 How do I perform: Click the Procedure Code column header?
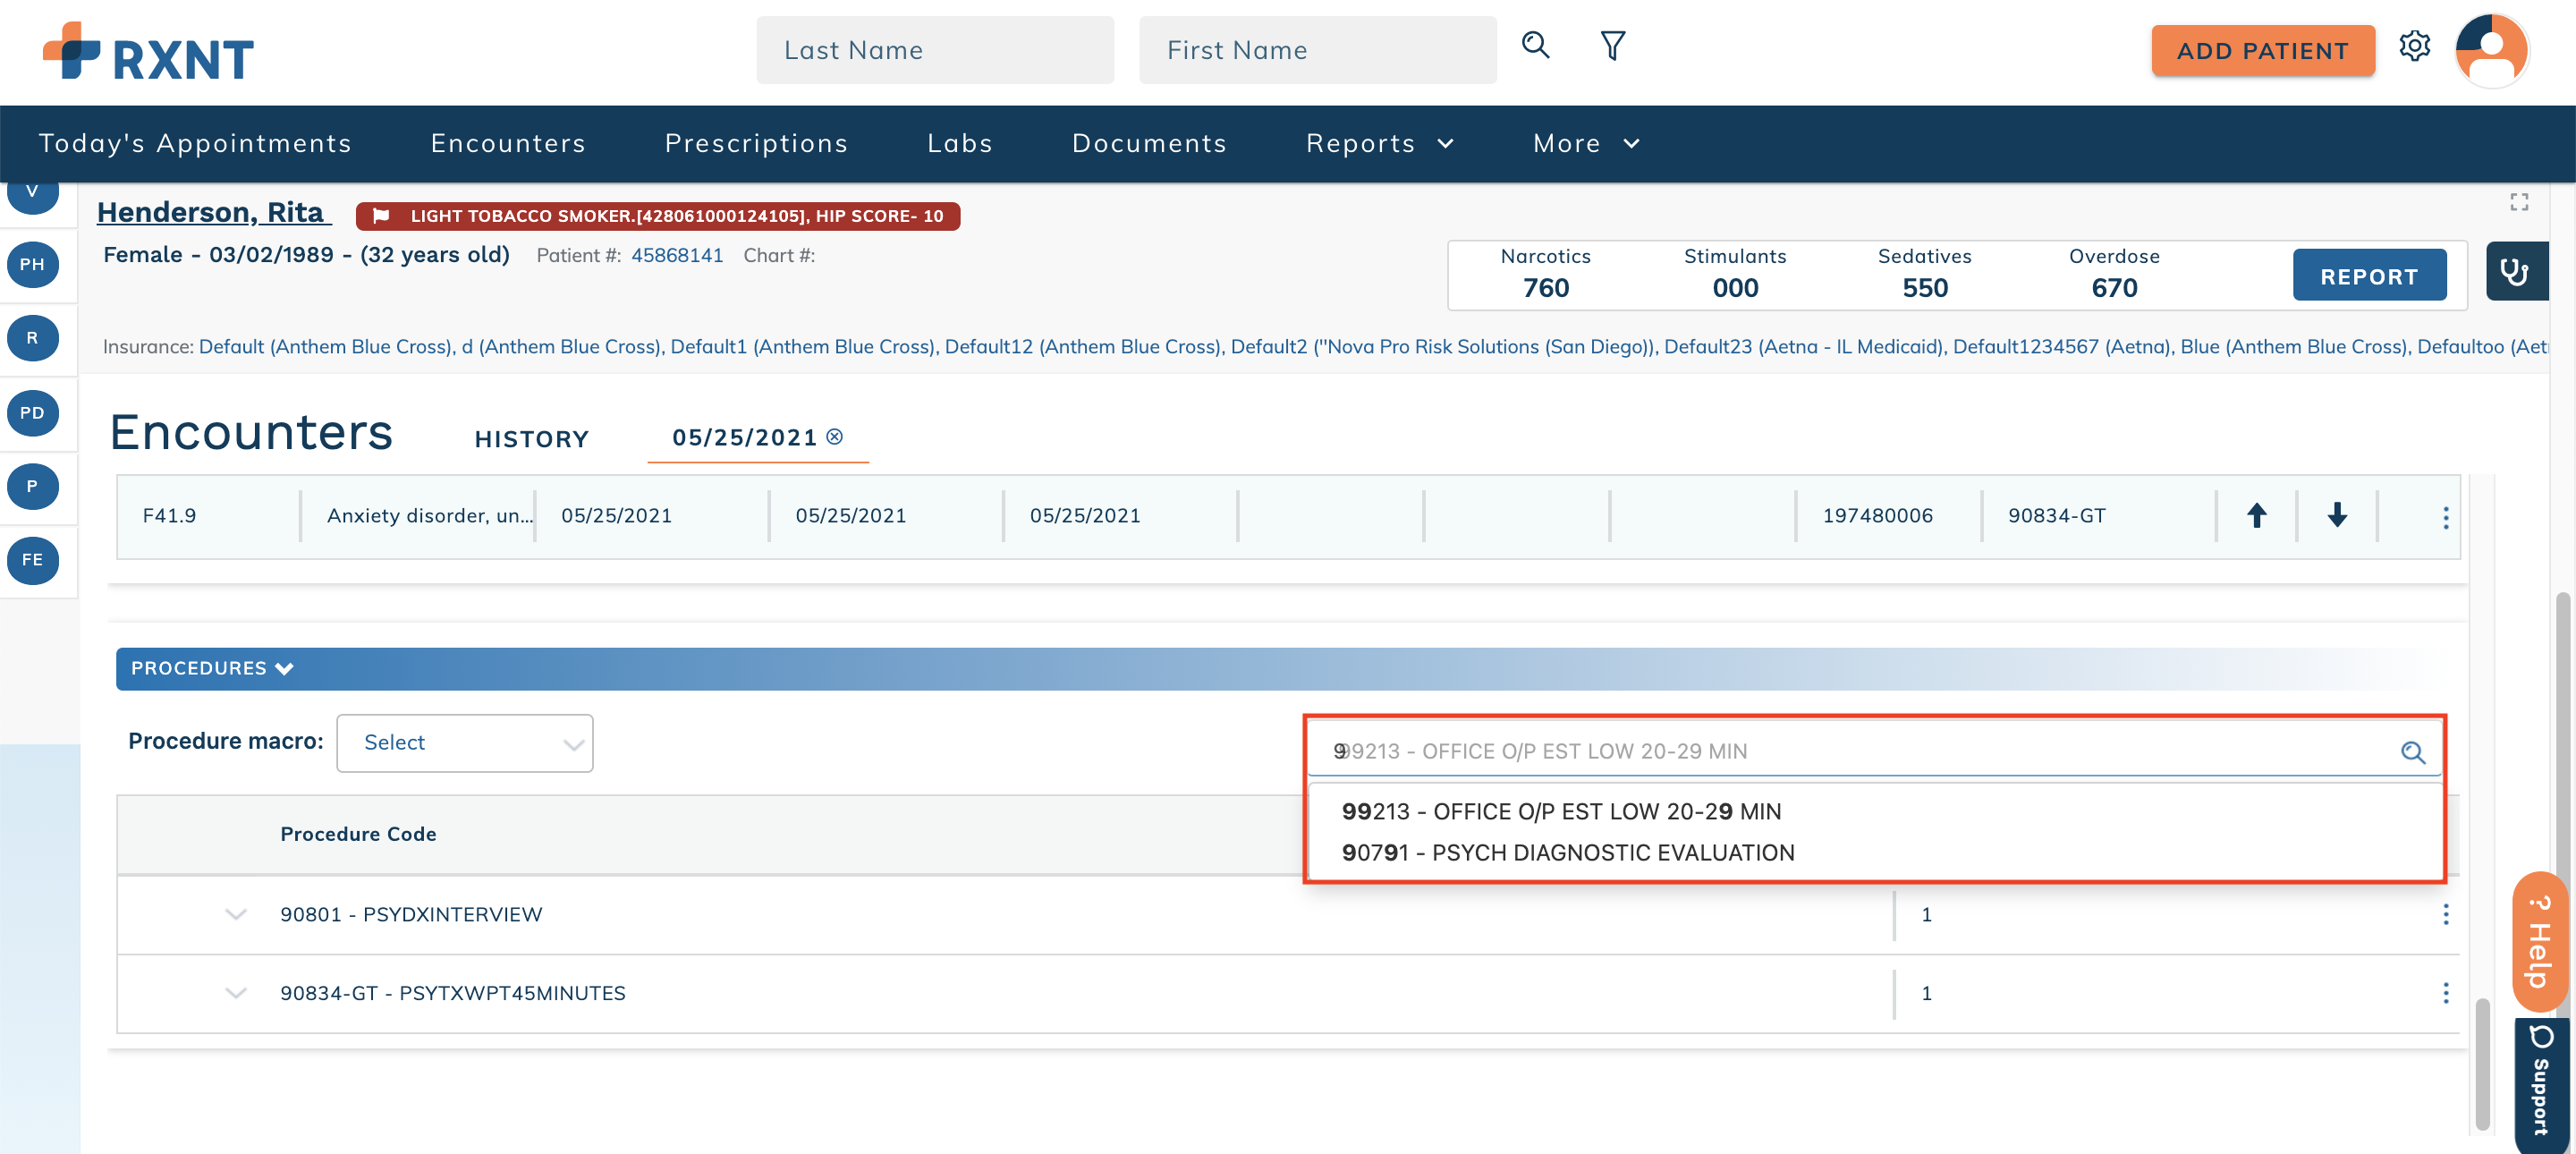(x=358, y=834)
